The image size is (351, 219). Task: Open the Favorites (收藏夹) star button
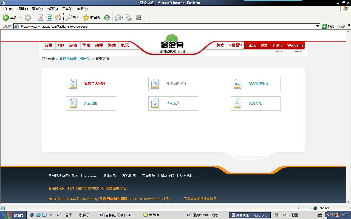point(92,18)
